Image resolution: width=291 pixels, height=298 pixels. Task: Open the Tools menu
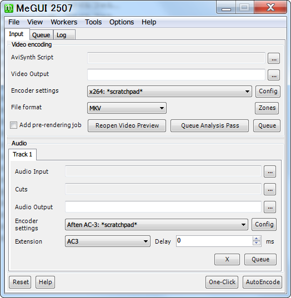click(93, 22)
